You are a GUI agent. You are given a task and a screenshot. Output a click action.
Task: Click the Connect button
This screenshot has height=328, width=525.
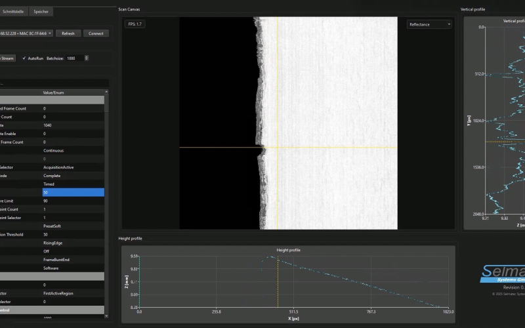pos(96,33)
